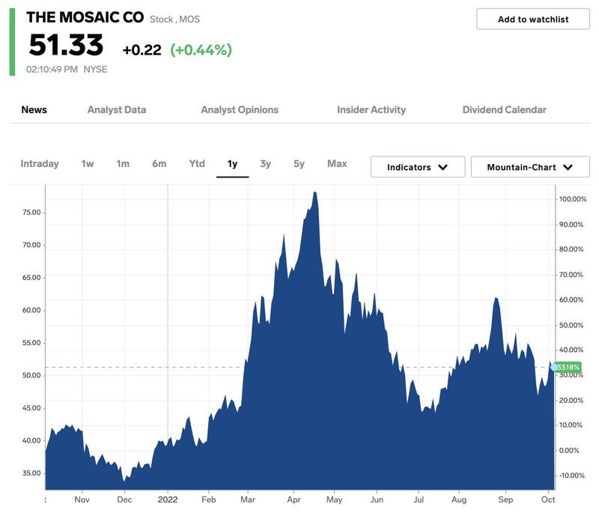Open the Indicators dropdown

418,166
